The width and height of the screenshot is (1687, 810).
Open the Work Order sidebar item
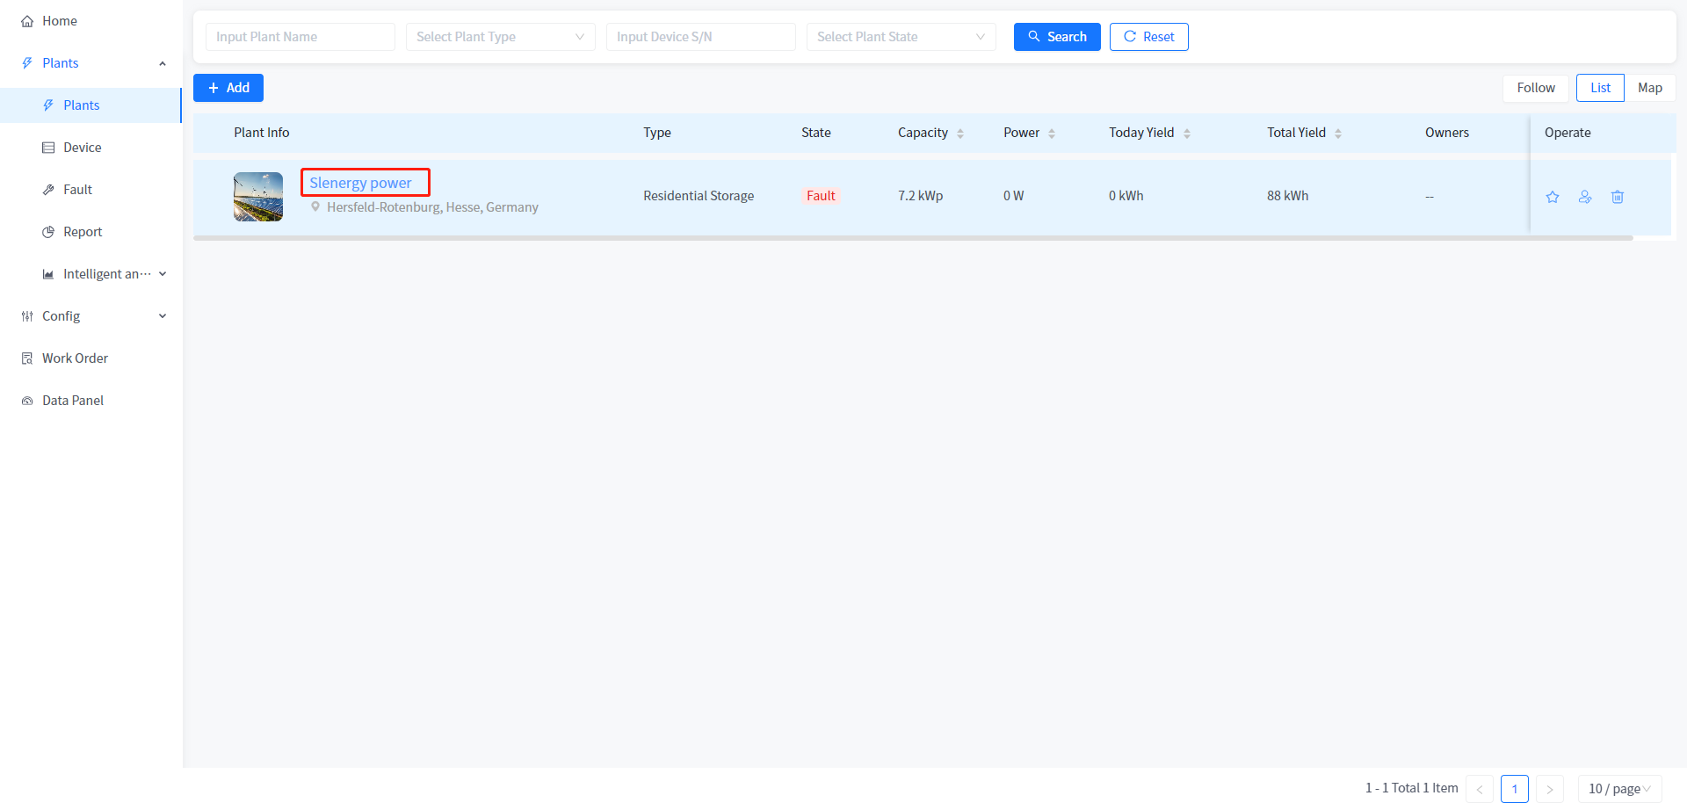tap(75, 358)
